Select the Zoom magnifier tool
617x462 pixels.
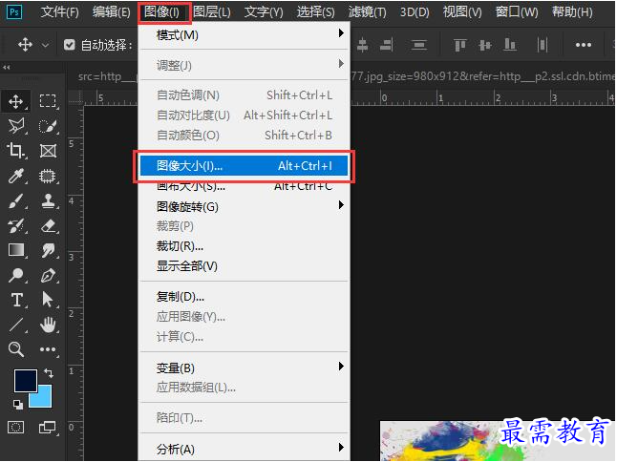16,349
